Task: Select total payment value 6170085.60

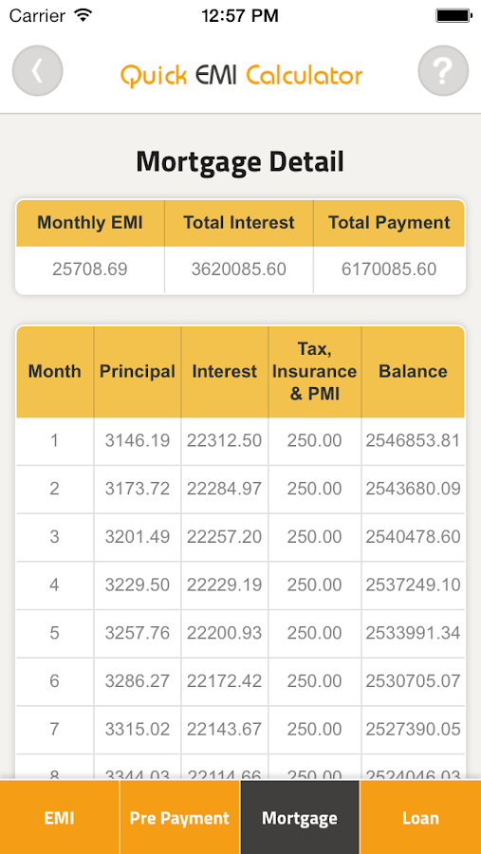Action: coord(389,269)
